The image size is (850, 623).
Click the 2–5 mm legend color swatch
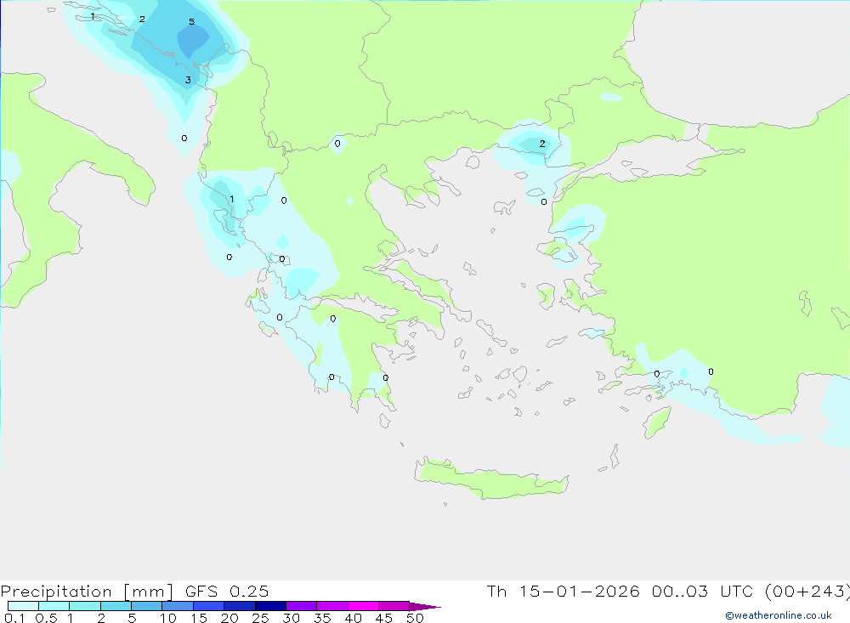[x=116, y=606]
